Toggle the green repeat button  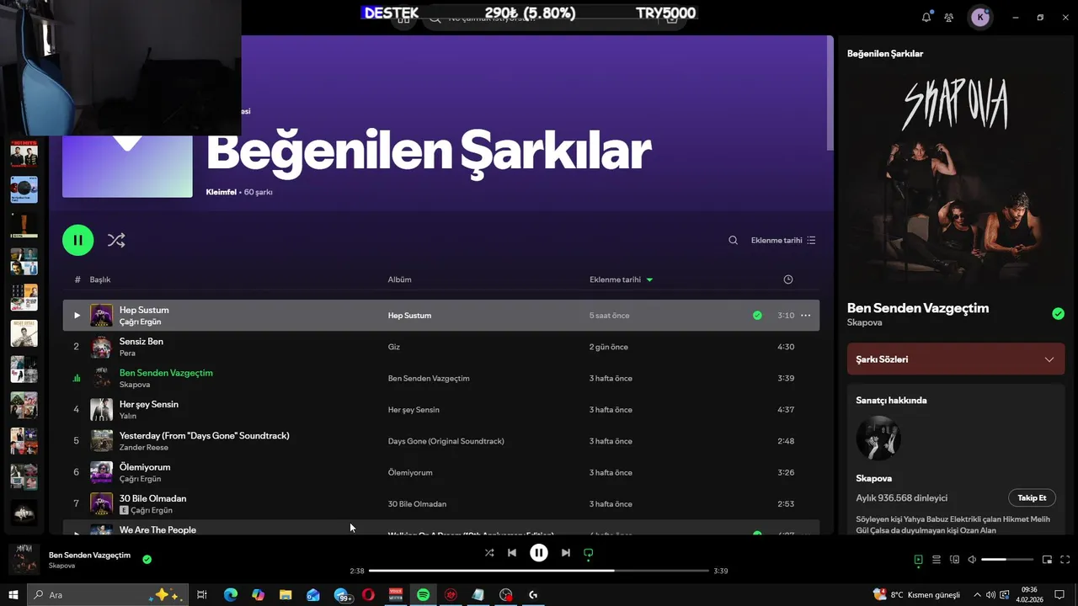[589, 553]
